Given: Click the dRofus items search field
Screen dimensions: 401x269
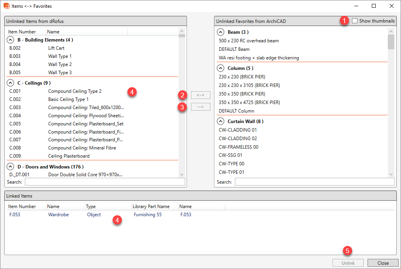Looking at the screenshot, I should coord(105,182).
